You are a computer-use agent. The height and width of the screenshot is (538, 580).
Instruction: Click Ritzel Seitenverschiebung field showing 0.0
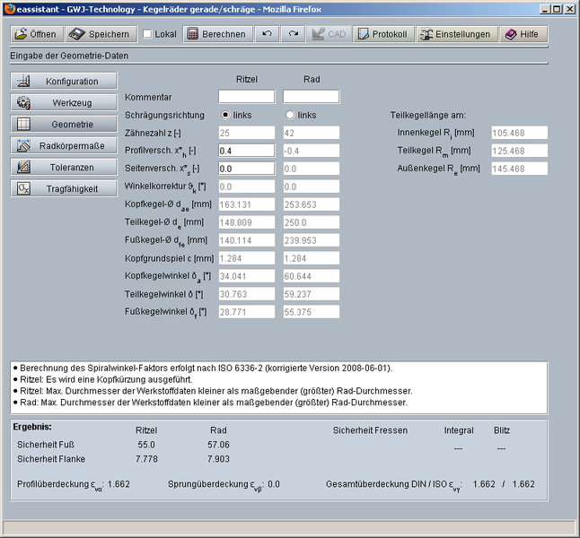click(x=246, y=169)
